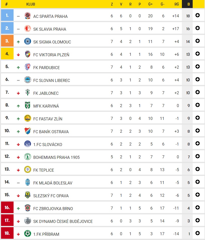Click the FC Baník Ostrava crest

coord(27,131)
